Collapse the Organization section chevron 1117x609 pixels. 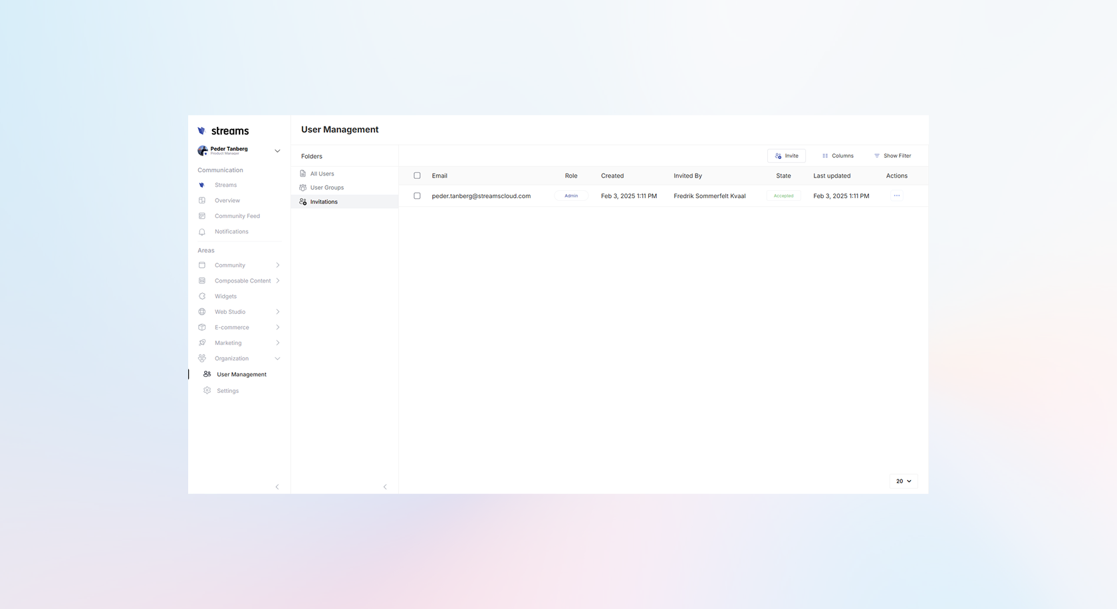click(x=277, y=359)
